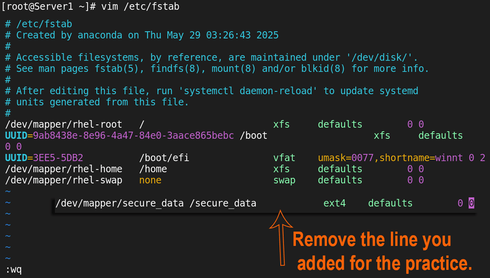Click the 'UUID=3EE5-5DB2' entry
The image size is (490, 278).
44,158
